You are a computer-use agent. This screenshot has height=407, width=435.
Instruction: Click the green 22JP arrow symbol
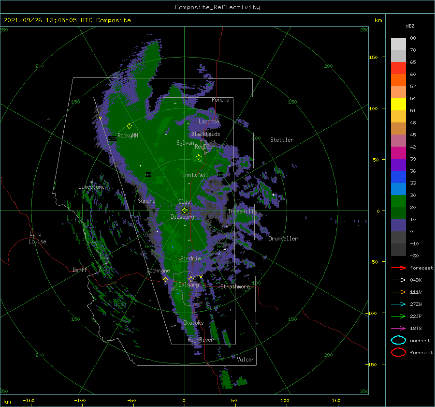click(398, 316)
